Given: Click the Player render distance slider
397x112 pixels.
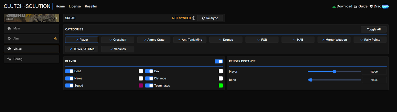Looking at the screenshot, I should (334, 72).
